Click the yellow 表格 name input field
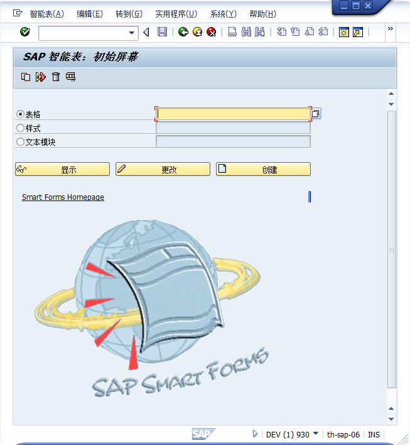 (233, 114)
